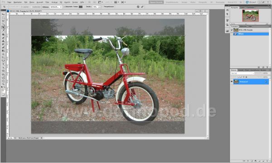This screenshot has width=272, height=163.
Task: Open the collapsed Character panel icon
Action: [x=227, y=10]
